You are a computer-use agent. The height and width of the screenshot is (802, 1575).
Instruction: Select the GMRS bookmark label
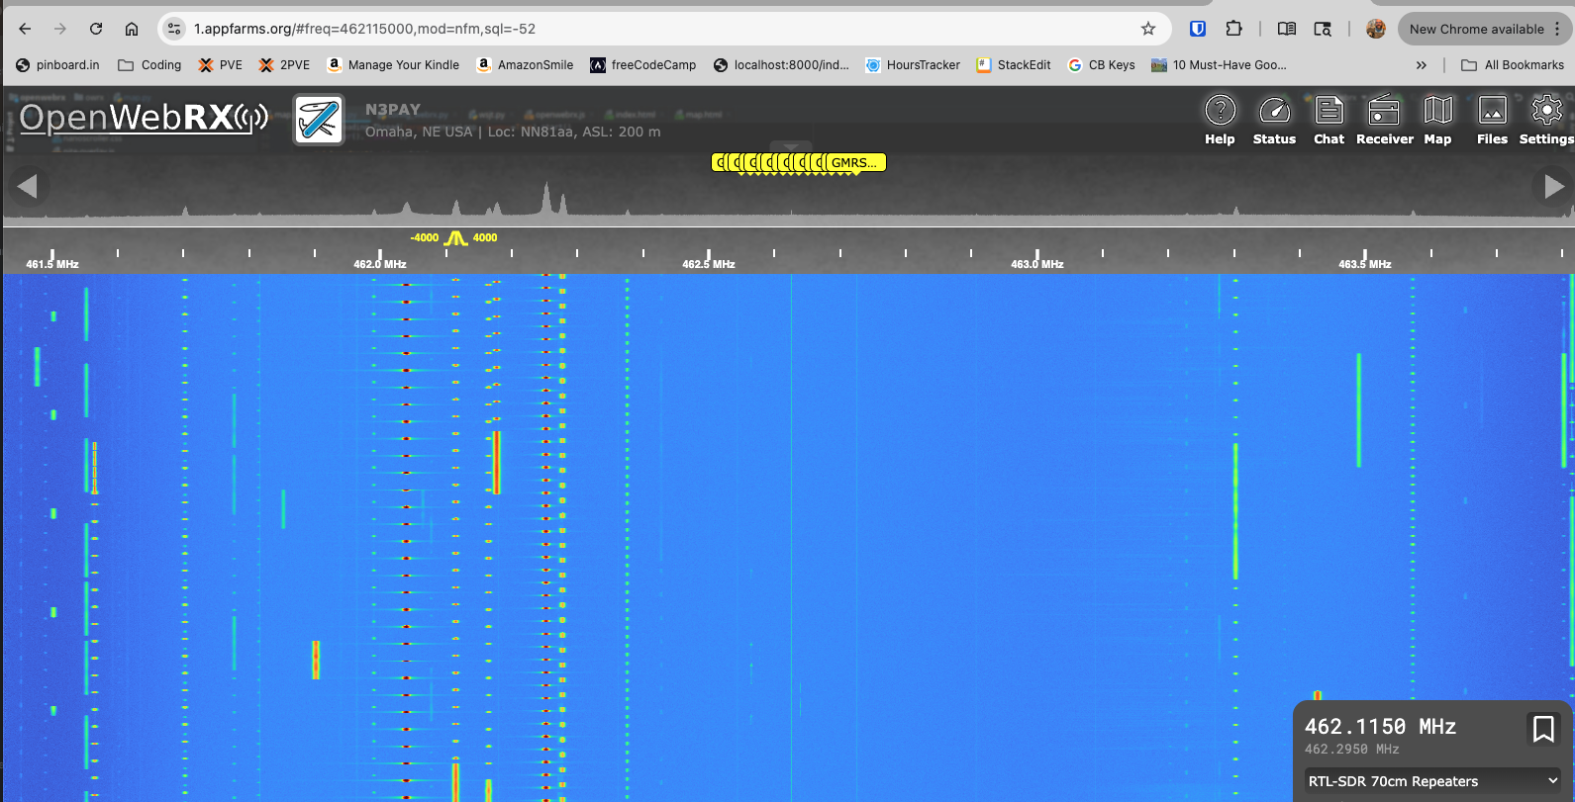point(855,163)
